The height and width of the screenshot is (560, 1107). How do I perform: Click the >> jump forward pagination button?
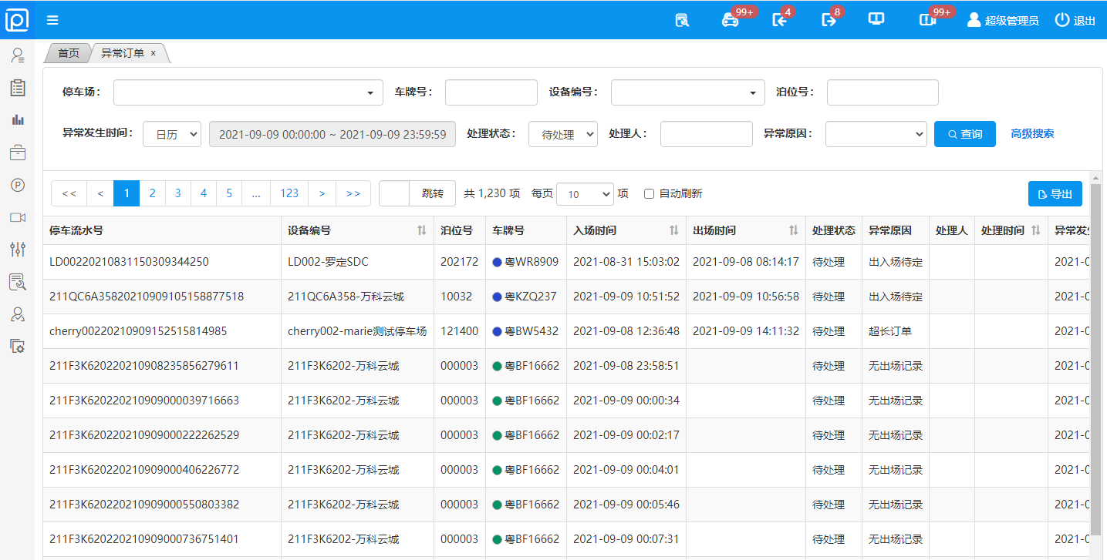(353, 193)
